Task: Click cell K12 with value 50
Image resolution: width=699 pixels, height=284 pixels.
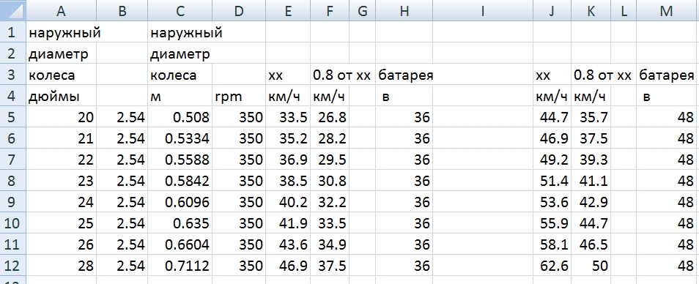Action: pyautogui.click(x=591, y=266)
